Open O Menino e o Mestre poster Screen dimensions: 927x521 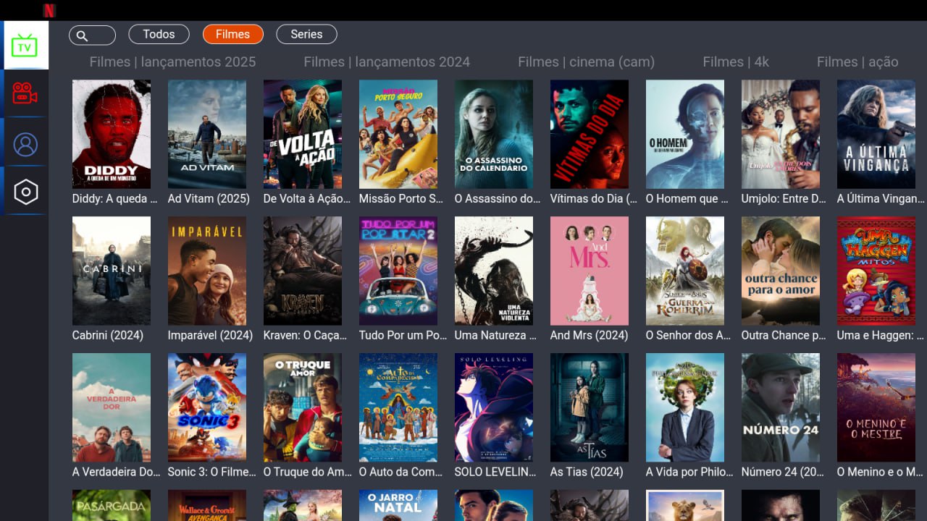(x=876, y=407)
